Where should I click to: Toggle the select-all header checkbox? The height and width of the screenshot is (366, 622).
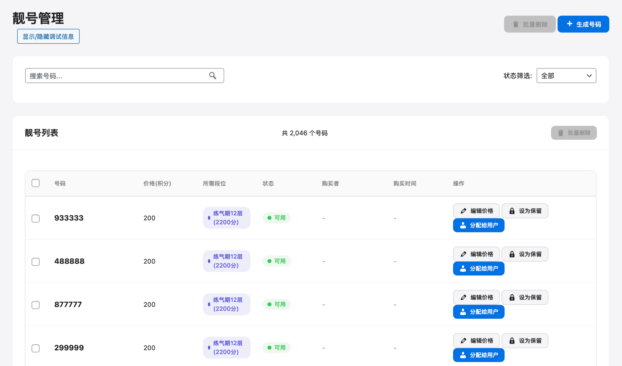point(36,183)
